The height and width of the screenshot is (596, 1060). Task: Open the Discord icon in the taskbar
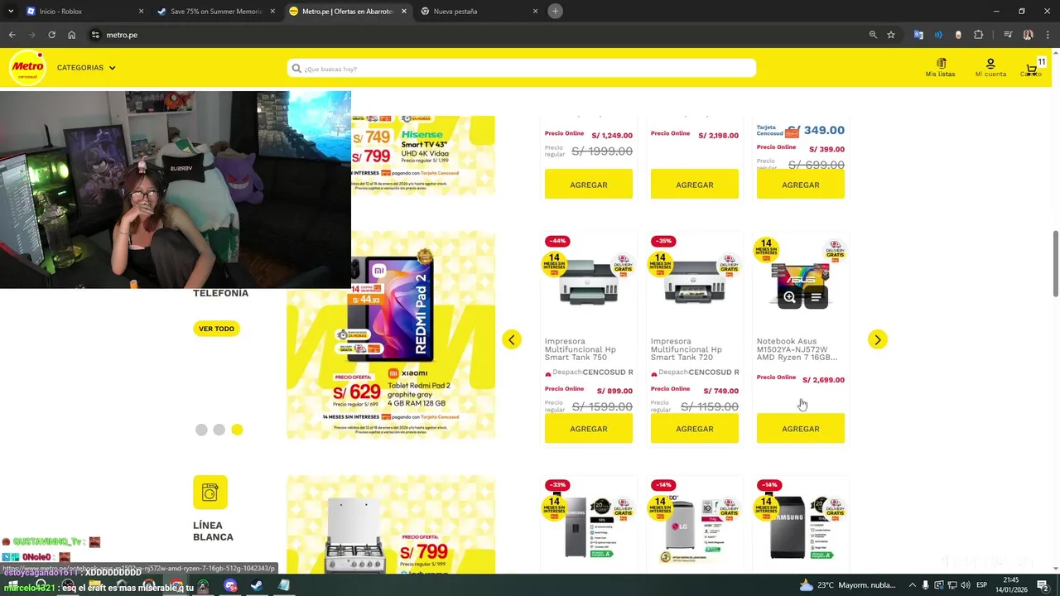pyautogui.click(x=230, y=585)
